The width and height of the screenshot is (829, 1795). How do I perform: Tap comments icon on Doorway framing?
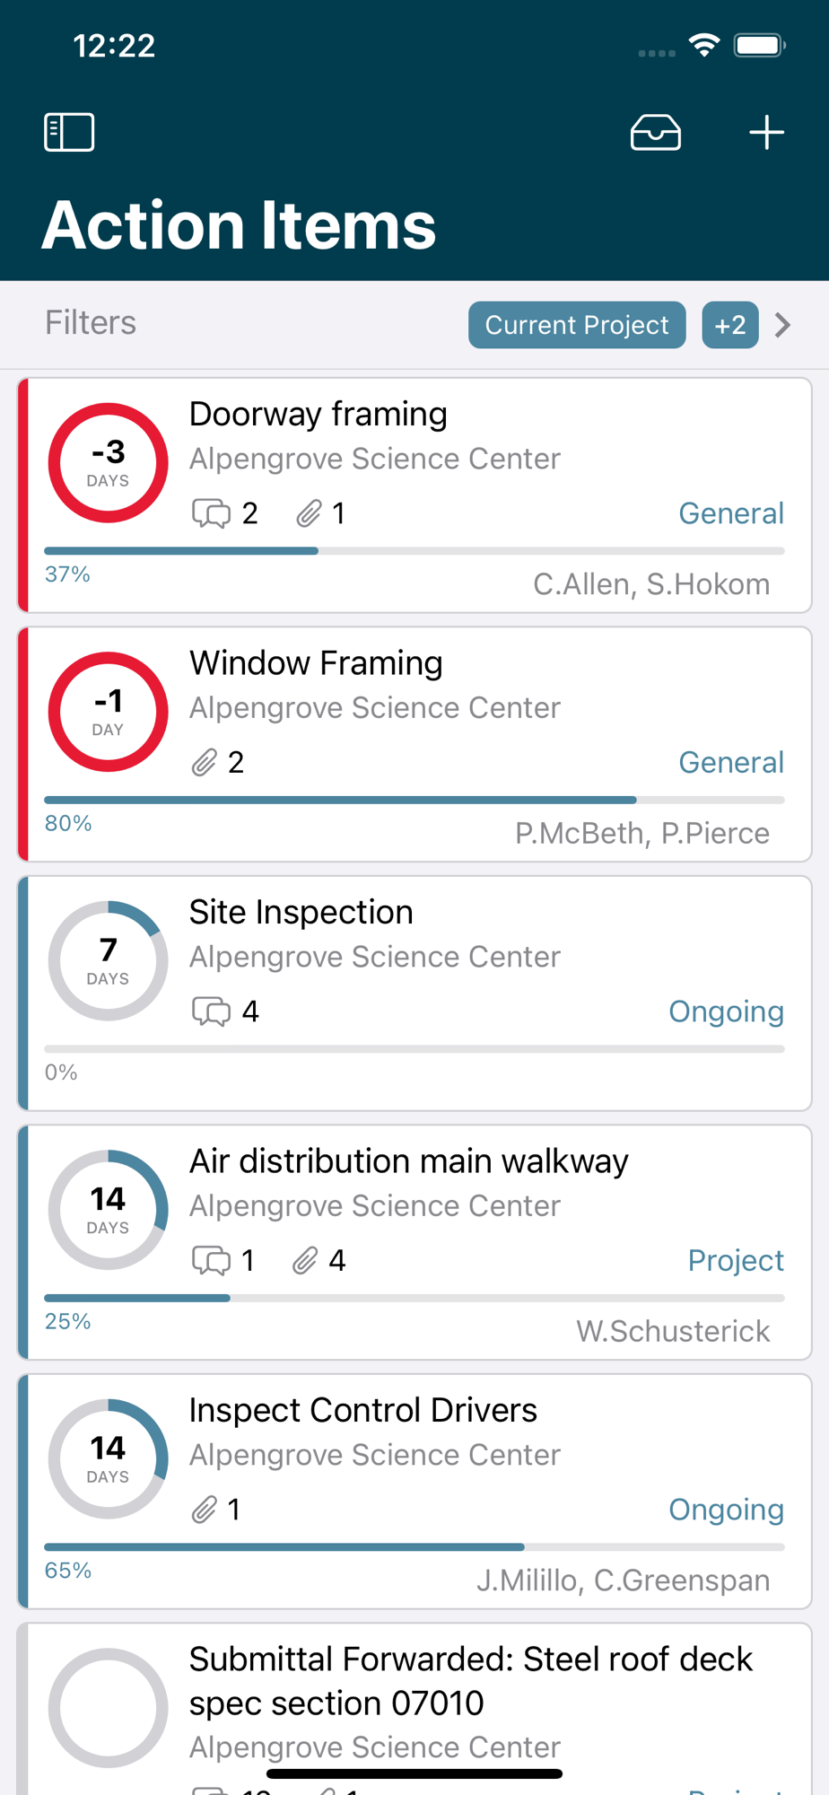click(212, 513)
